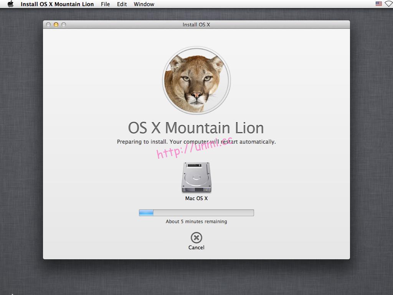Click the Install OS X title bar

(x=196, y=24)
